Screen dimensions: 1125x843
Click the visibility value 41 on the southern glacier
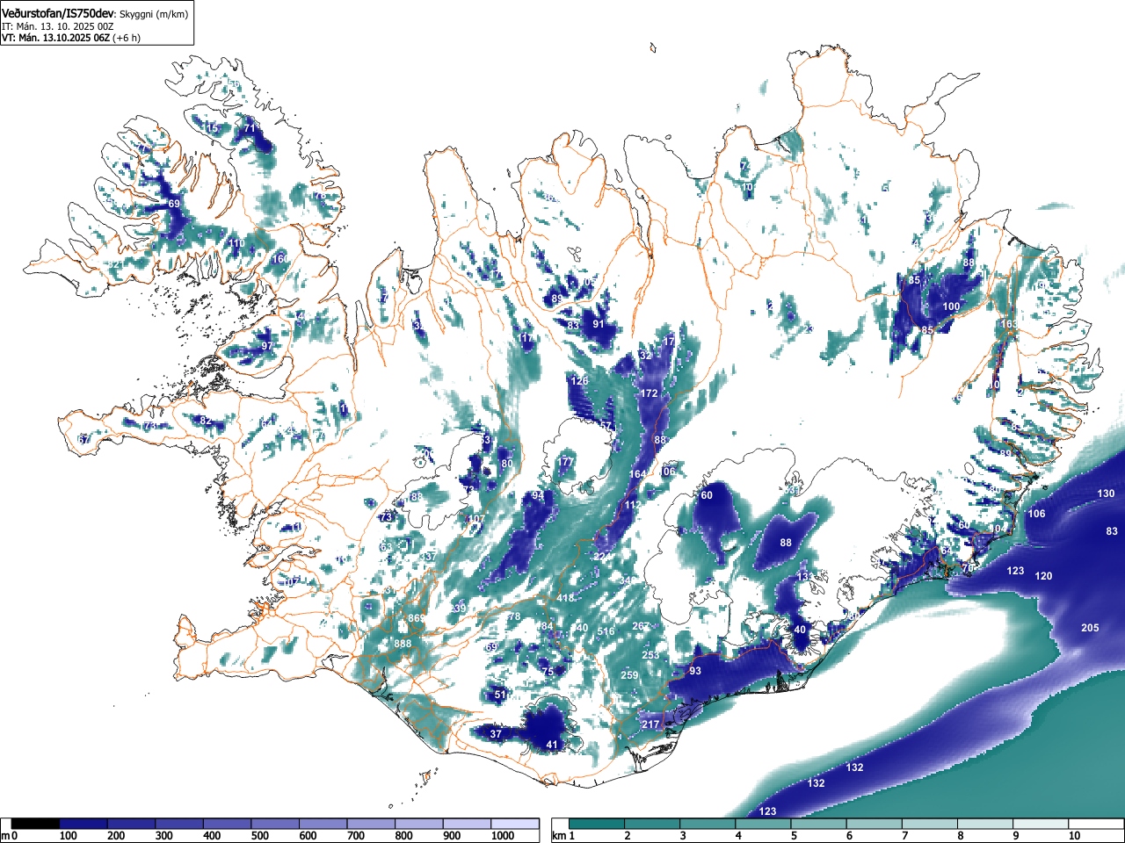click(552, 745)
